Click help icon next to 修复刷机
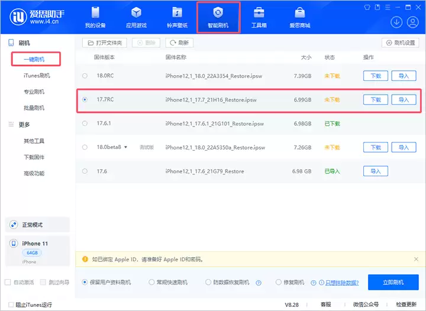The width and height of the screenshot is (426, 311). [x=313, y=283]
